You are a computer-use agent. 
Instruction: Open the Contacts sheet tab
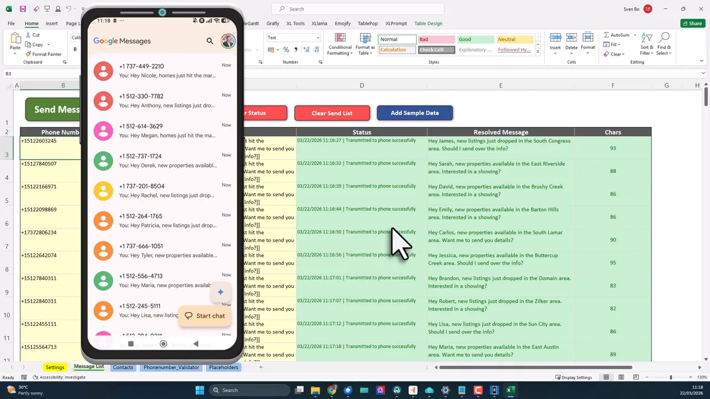123,367
